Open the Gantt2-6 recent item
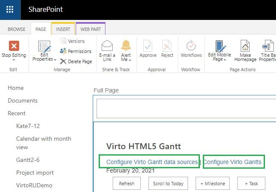Image resolution: width=276 pixels, height=192 pixels. coord(28,160)
